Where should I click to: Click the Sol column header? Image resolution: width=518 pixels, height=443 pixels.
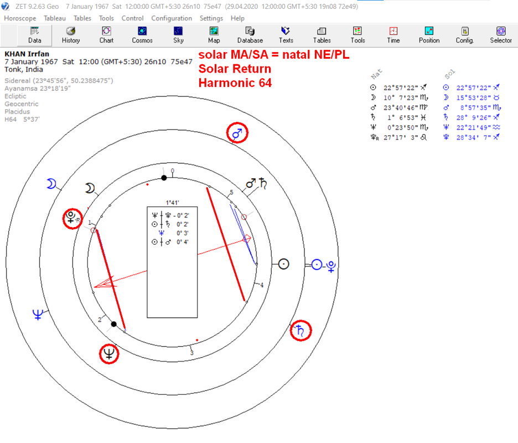[x=449, y=74]
